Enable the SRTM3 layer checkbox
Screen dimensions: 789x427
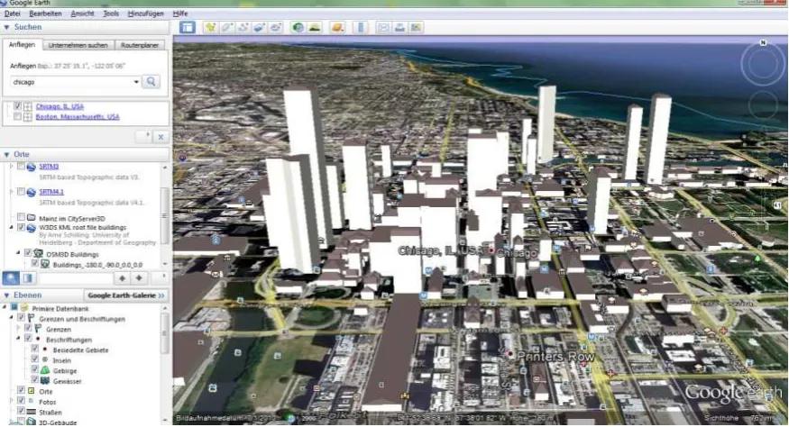pos(21,166)
